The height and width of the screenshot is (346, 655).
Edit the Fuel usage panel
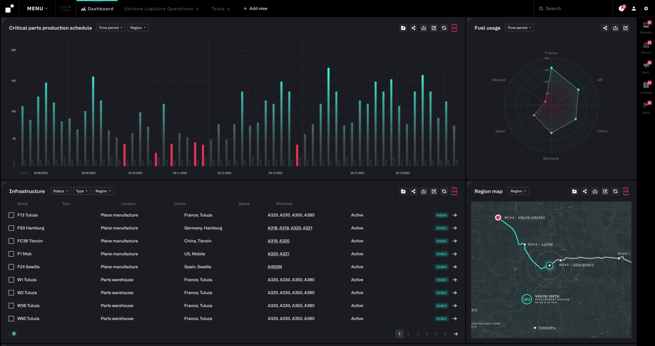click(x=626, y=28)
